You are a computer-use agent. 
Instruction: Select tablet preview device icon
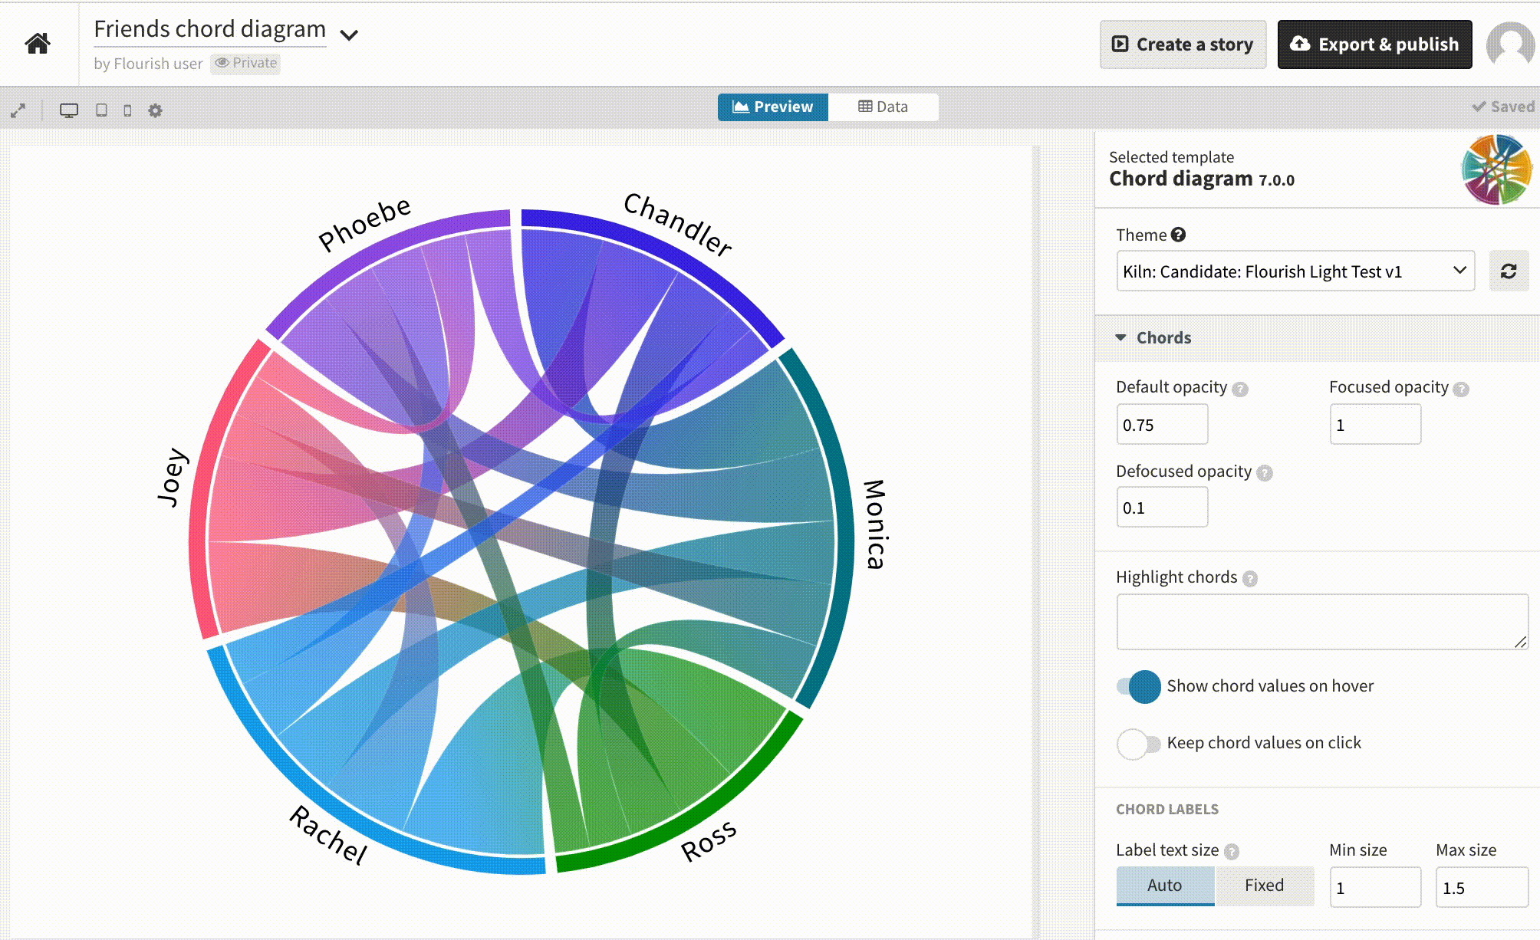tap(101, 110)
